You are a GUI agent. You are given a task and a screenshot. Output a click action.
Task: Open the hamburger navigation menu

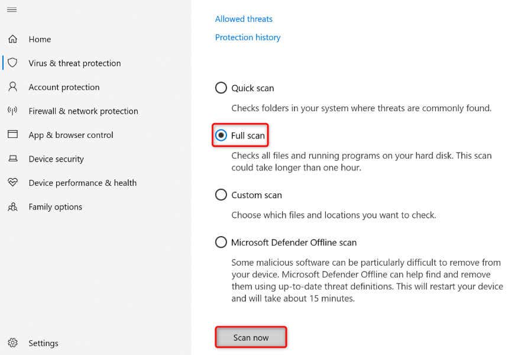(x=12, y=9)
